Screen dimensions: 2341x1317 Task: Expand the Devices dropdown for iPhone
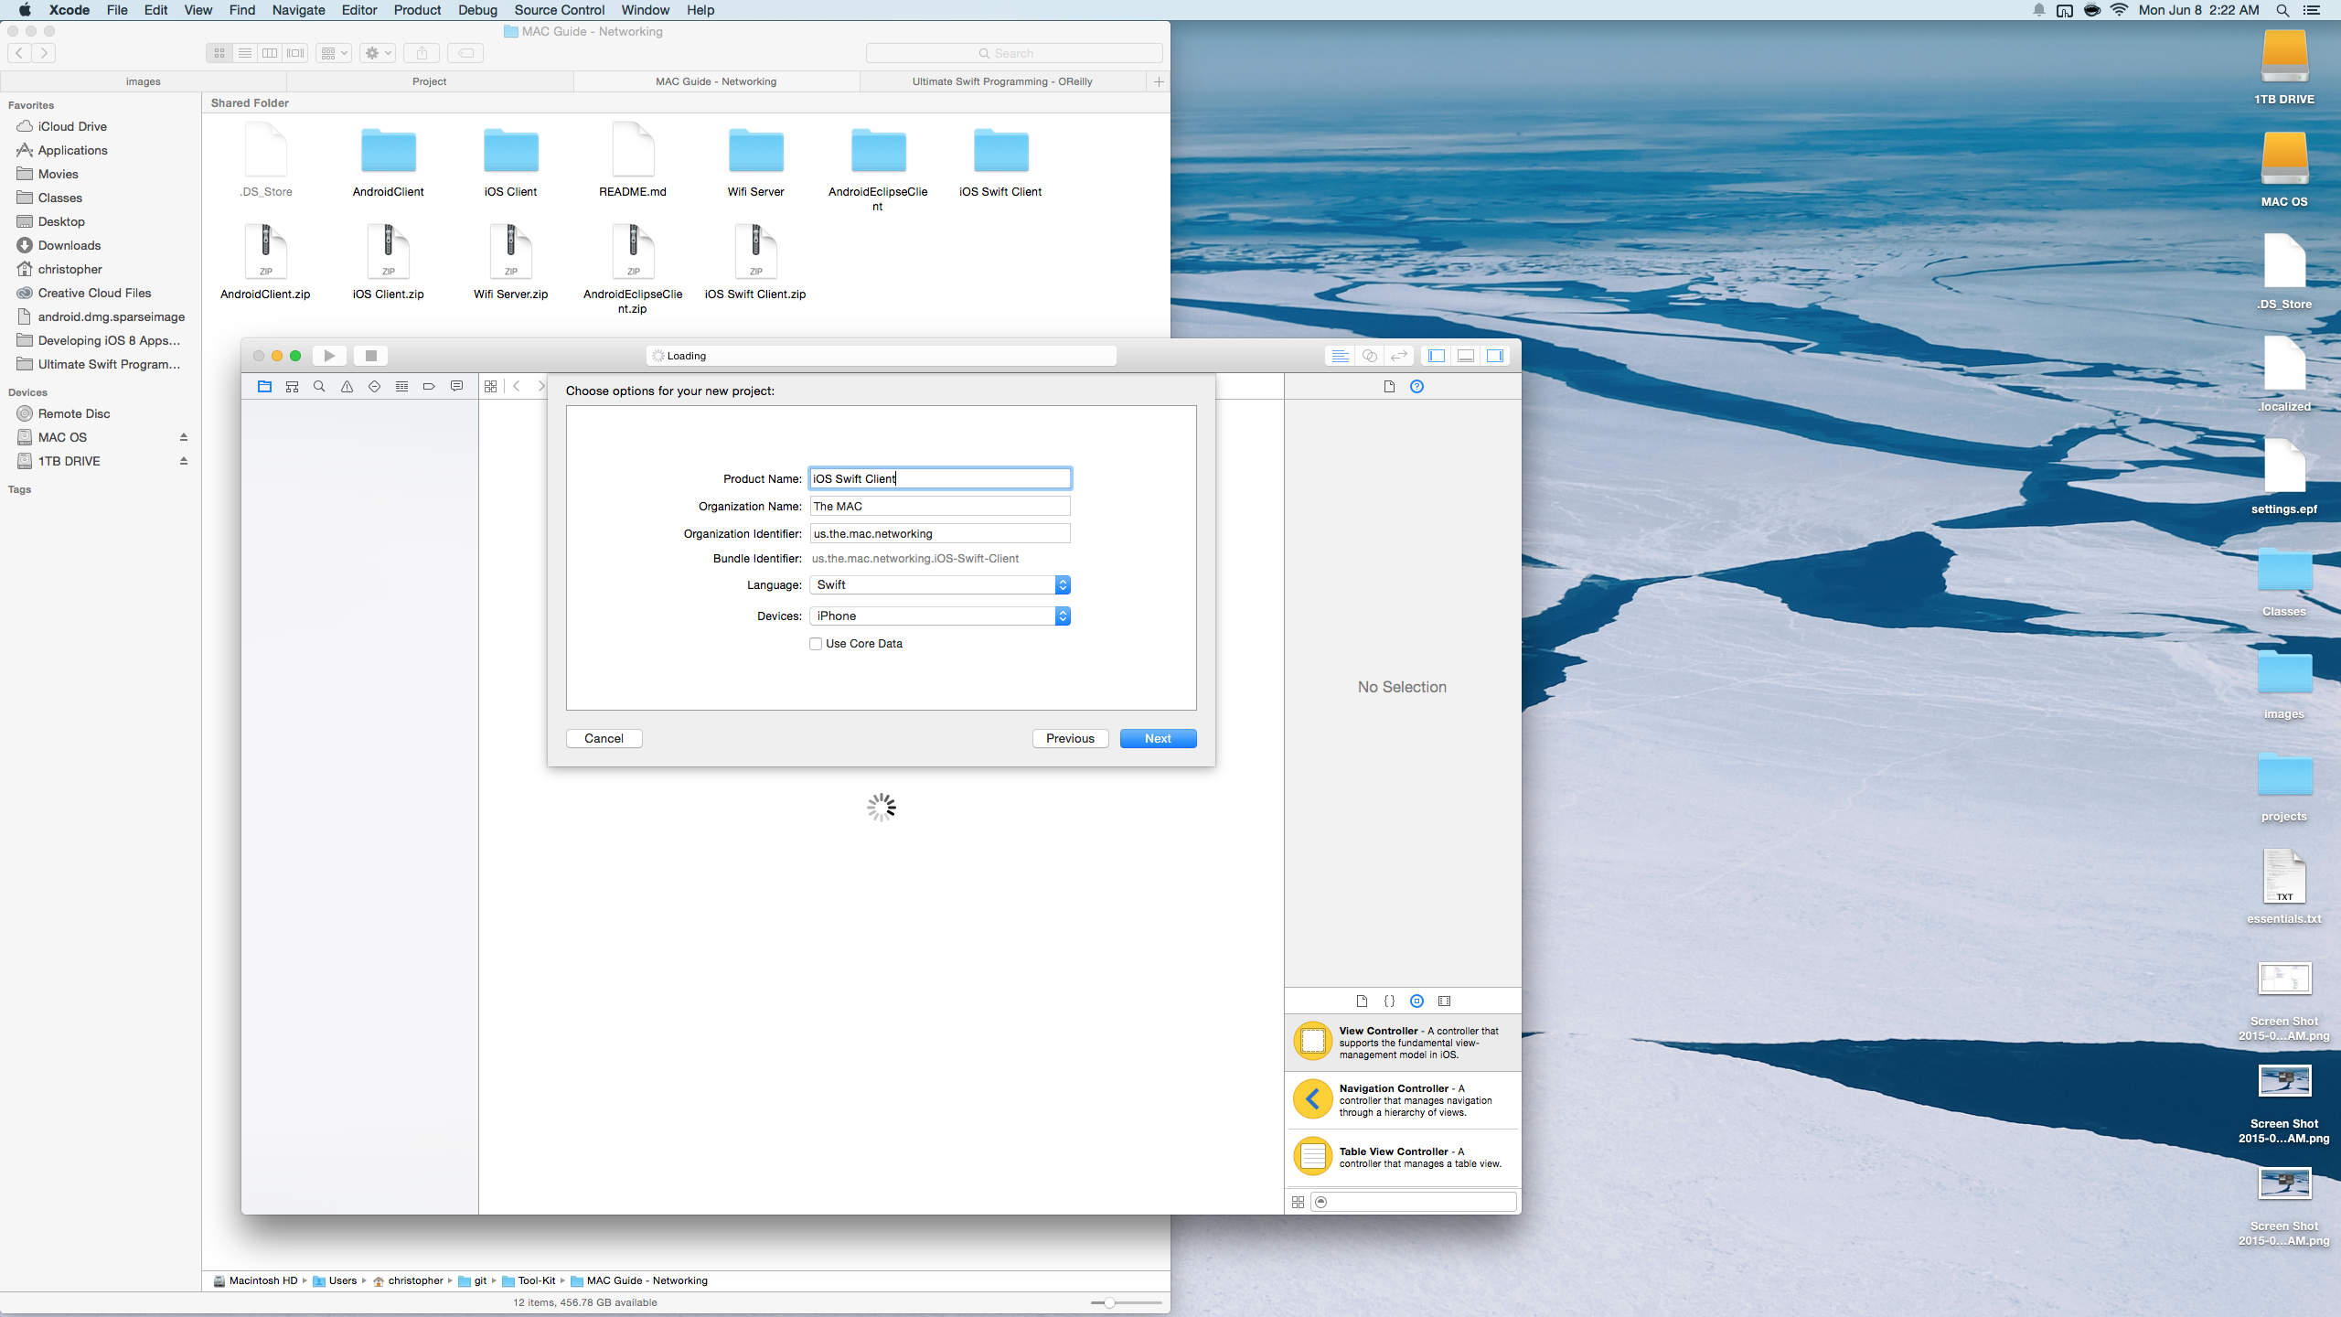1061,616
